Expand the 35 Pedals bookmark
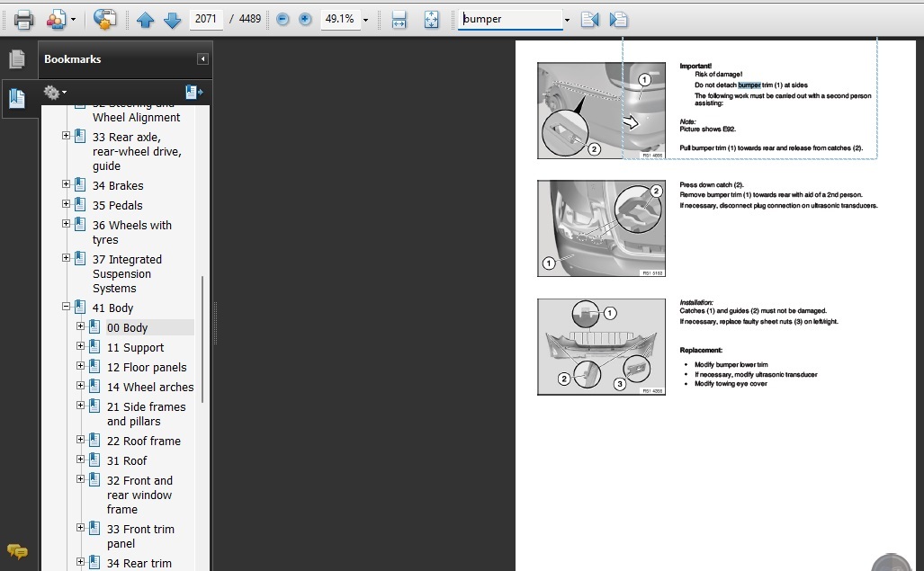The width and height of the screenshot is (924, 571). (x=66, y=204)
